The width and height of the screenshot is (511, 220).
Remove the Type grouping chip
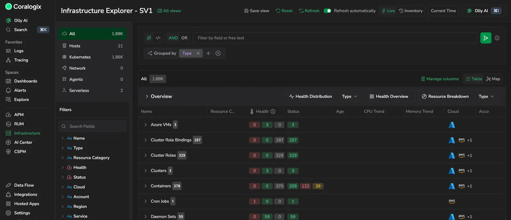198,53
